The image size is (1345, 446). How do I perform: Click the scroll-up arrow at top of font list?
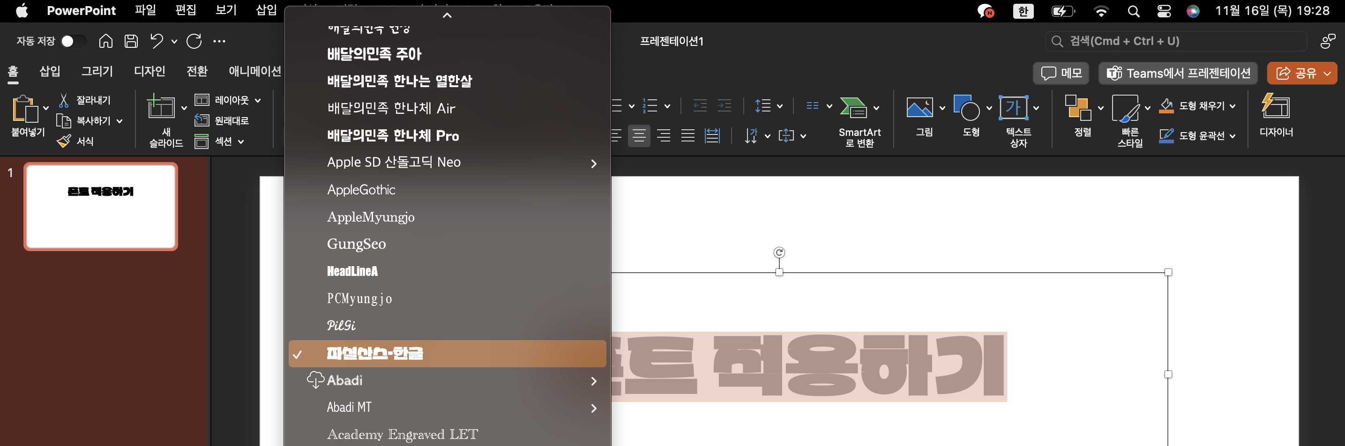click(x=447, y=15)
